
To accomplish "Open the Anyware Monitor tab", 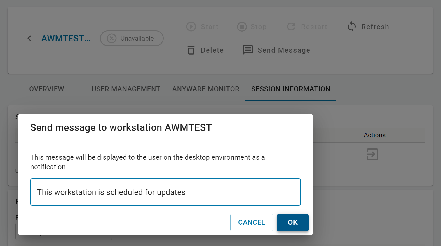I will pos(206,89).
